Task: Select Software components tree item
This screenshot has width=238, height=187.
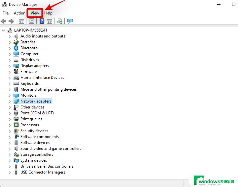Action: [40, 137]
